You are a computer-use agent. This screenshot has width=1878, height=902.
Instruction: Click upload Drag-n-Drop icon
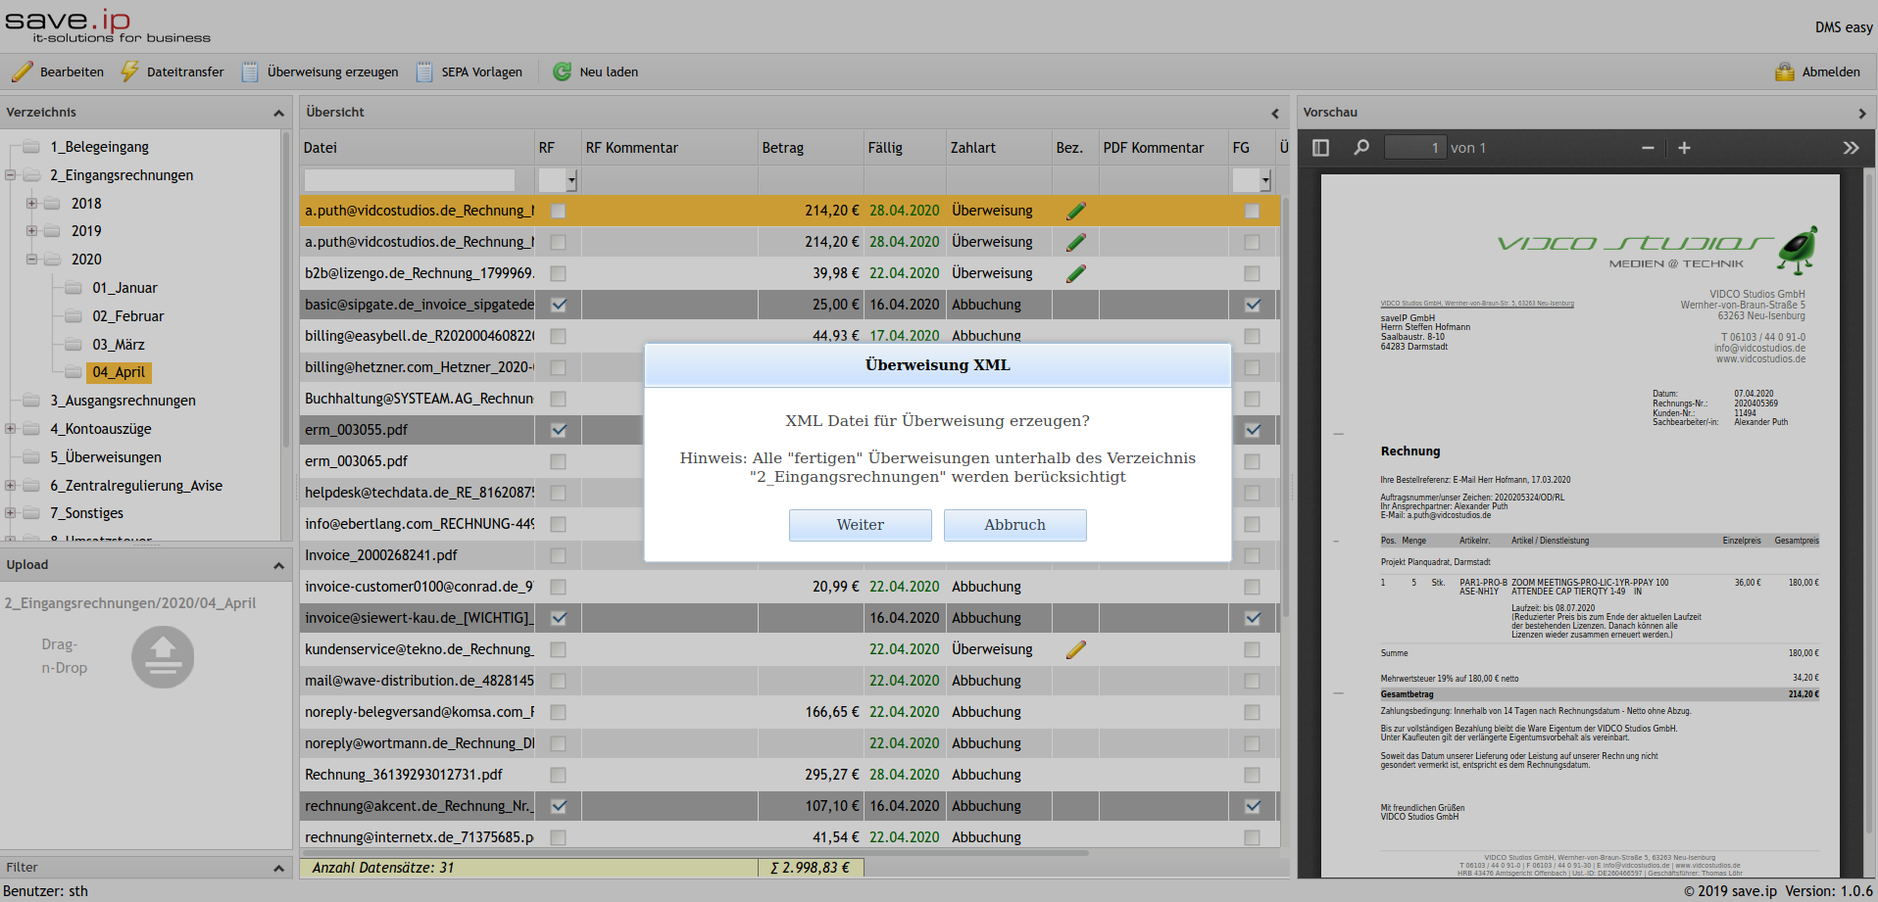(x=163, y=656)
